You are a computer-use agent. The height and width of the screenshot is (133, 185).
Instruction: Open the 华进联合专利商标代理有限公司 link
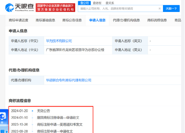pos(69,80)
